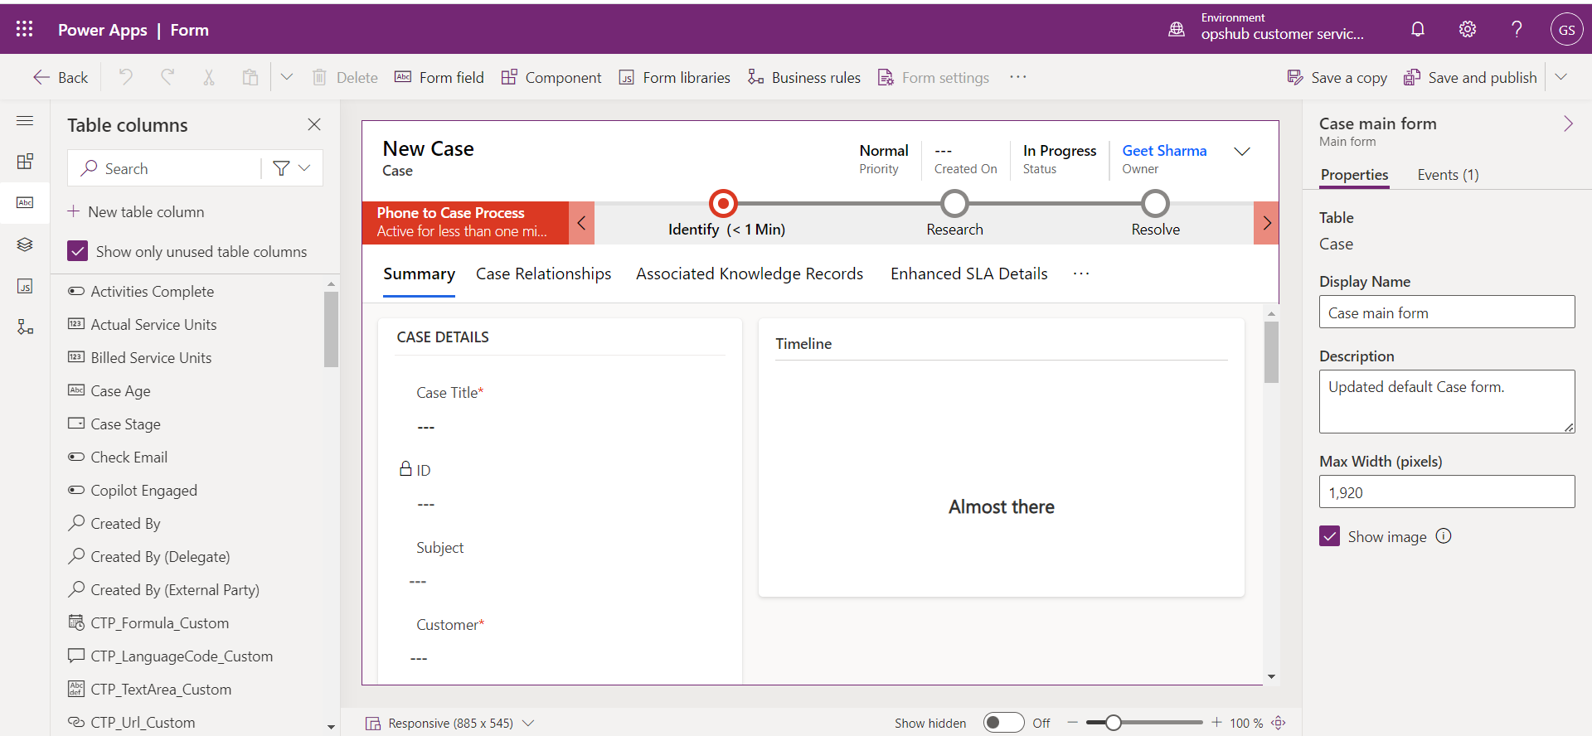Image resolution: width=1592 pixels, height=736 pixels.
Task: Open the Tree view layers icon
Action: tap(25, 245)
